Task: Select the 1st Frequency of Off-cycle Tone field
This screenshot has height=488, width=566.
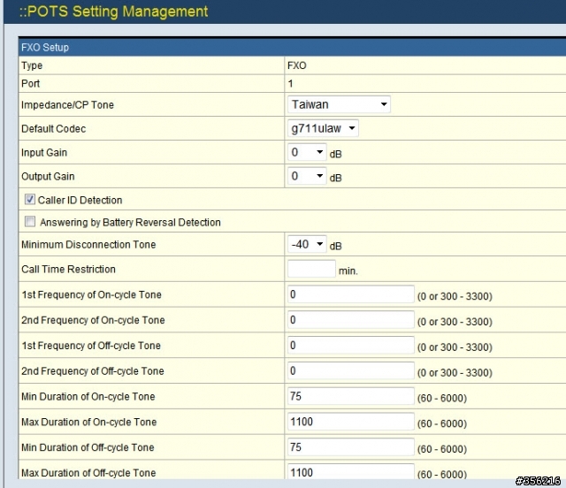Action: (351, 345)
